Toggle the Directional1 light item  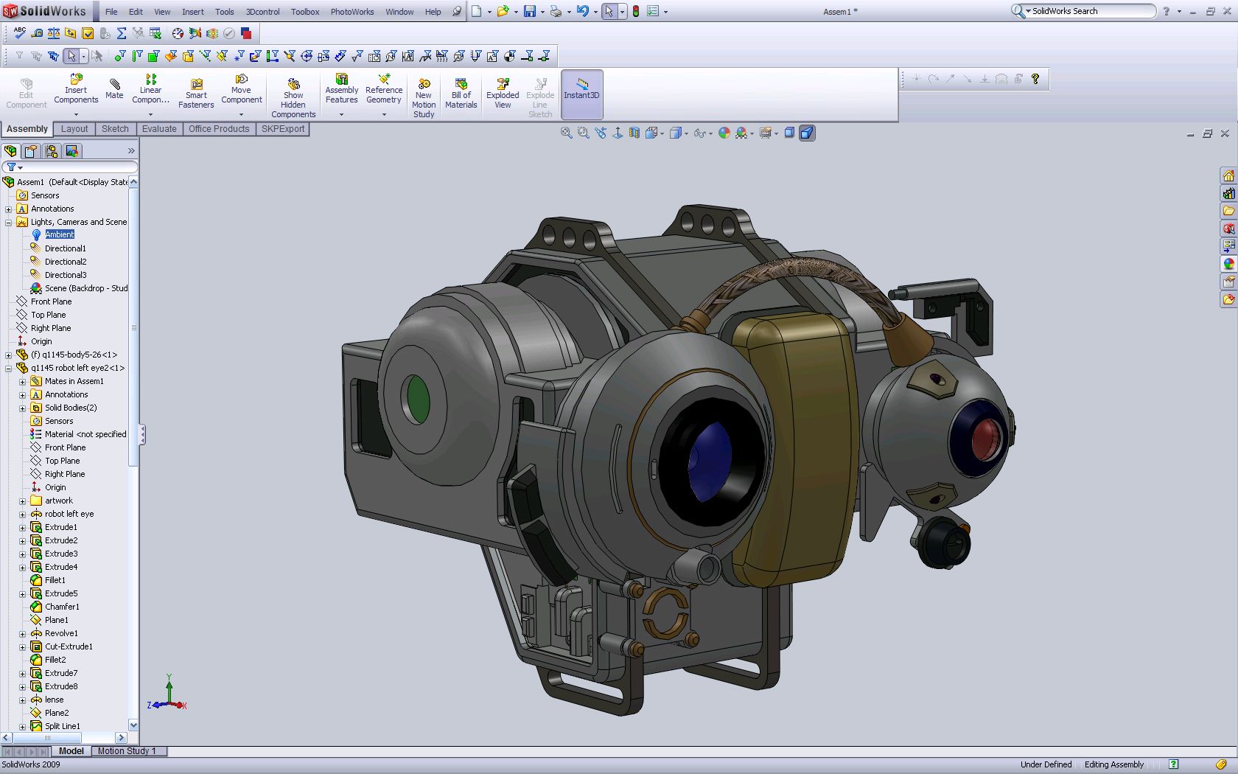tap(65, 248)
